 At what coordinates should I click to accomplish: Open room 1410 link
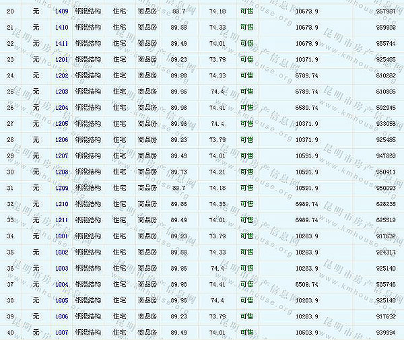point(61,27)
